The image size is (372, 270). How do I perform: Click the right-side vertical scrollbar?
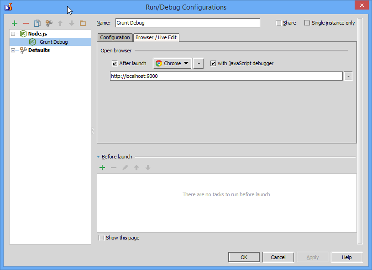pos(360,131)
